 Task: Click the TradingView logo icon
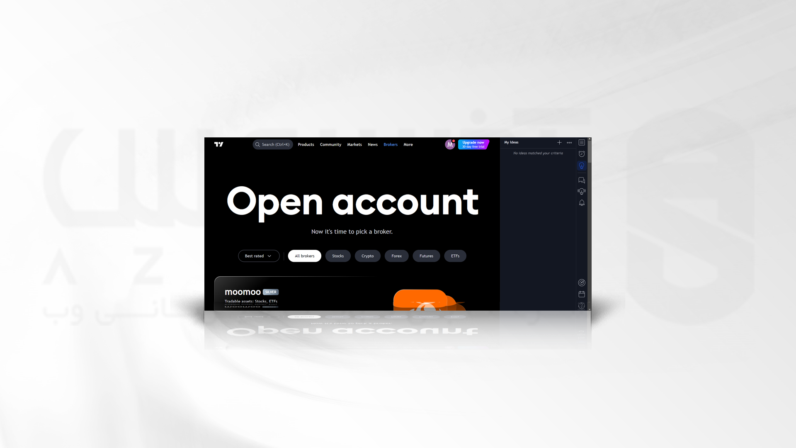[218, 144]
